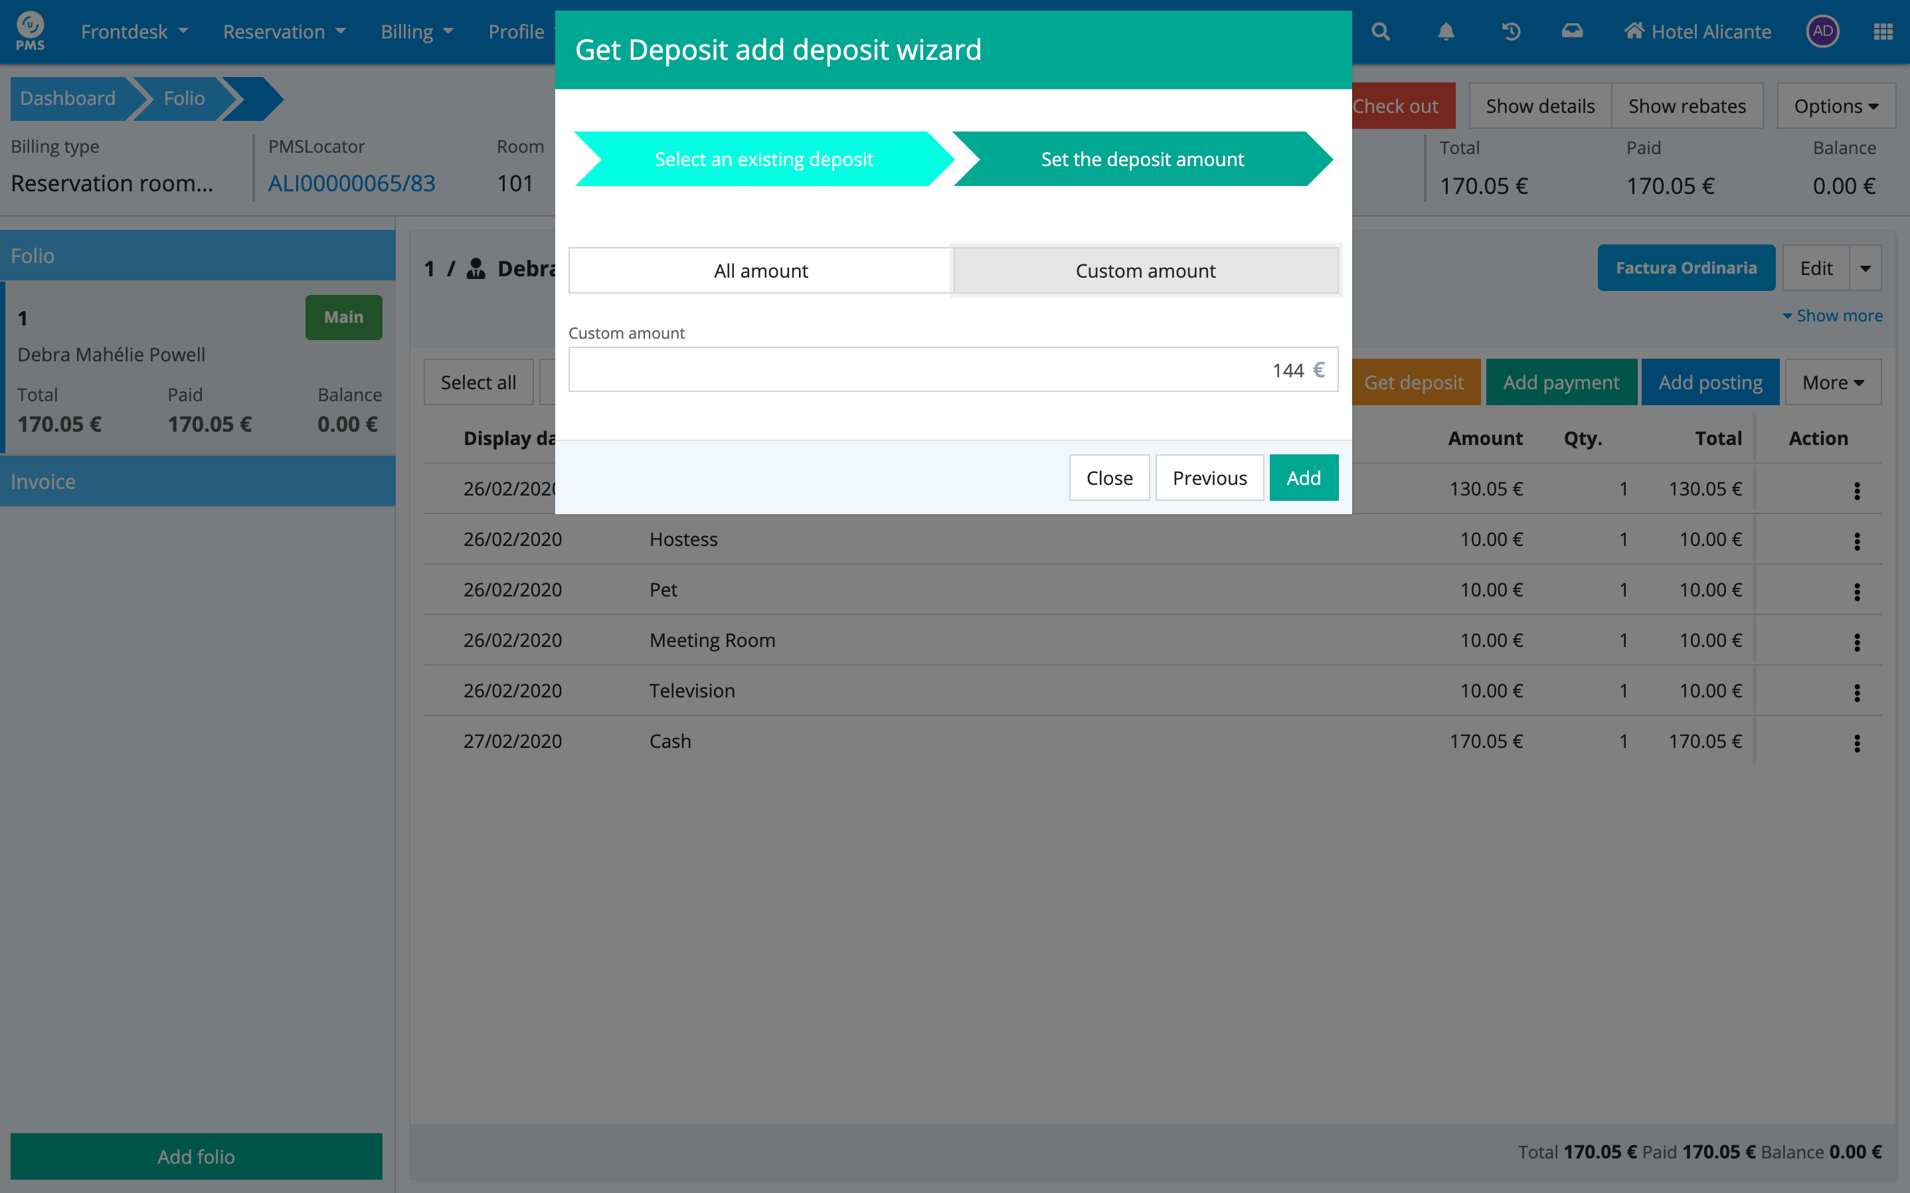Select the All amount option

pos(760,270)
